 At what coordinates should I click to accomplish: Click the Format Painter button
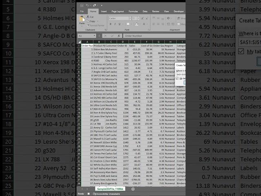coord(96,25)
